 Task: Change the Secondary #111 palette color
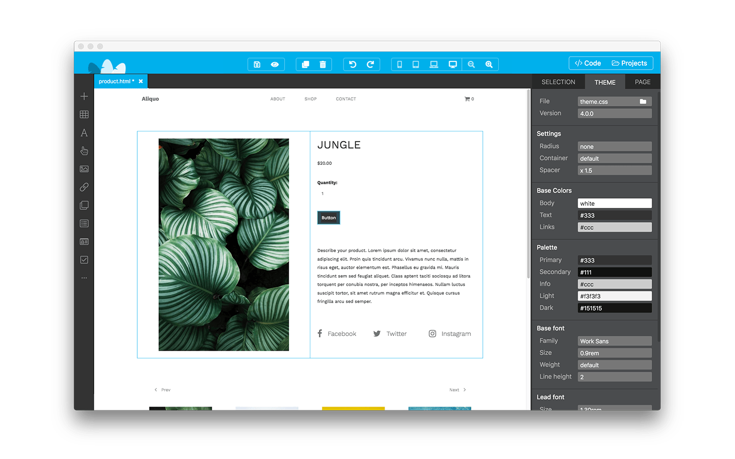614,272
